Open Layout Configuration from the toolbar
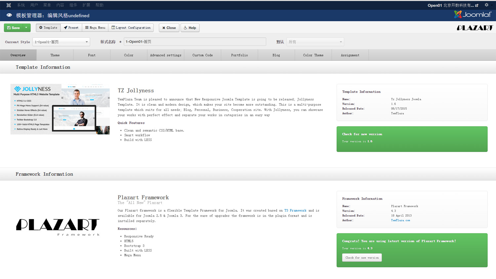Screen dimensions: 496x279 [113, 28]
